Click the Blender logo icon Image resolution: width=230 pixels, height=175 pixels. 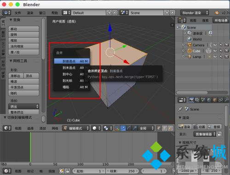tap(217, 13)
